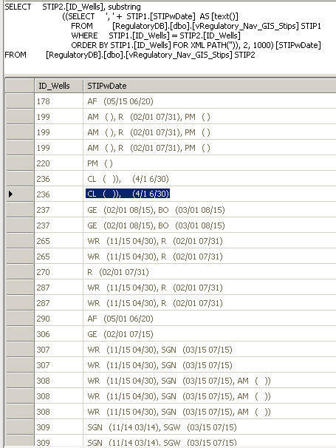Click the row selector for ID 178

(20, 101)
